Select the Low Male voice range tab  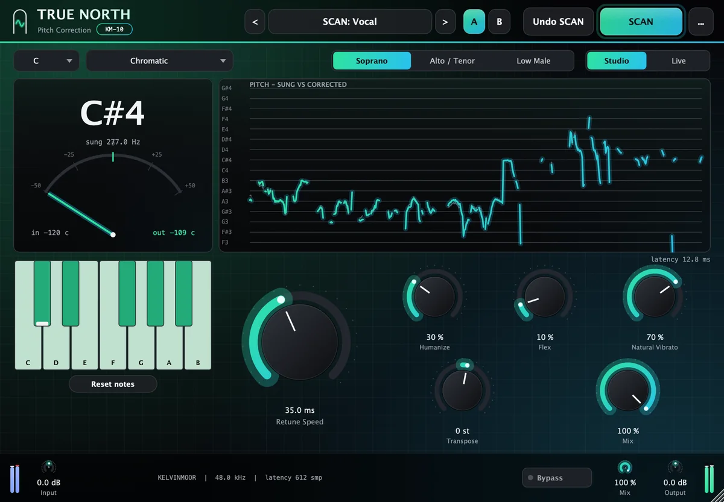click(533, 61)
